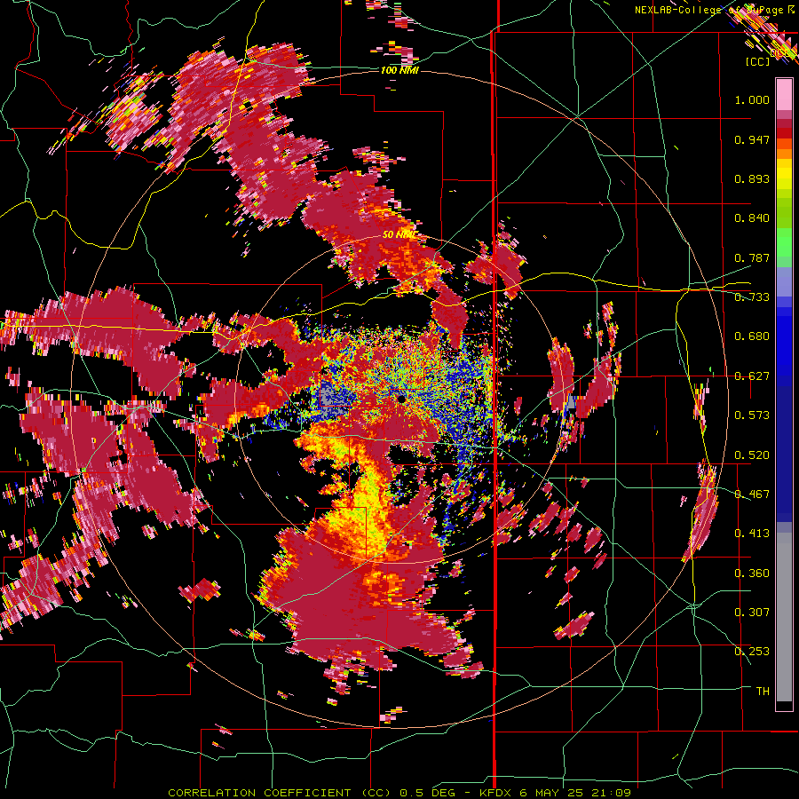This screenshot has height=799, width=799.
Task: Click the 1.000 scale value
Action: [x=752, y=99]
